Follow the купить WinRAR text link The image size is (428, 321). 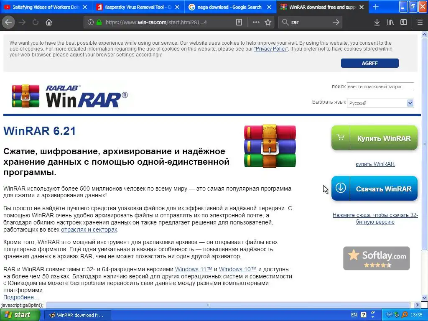[x=375, y=164]
